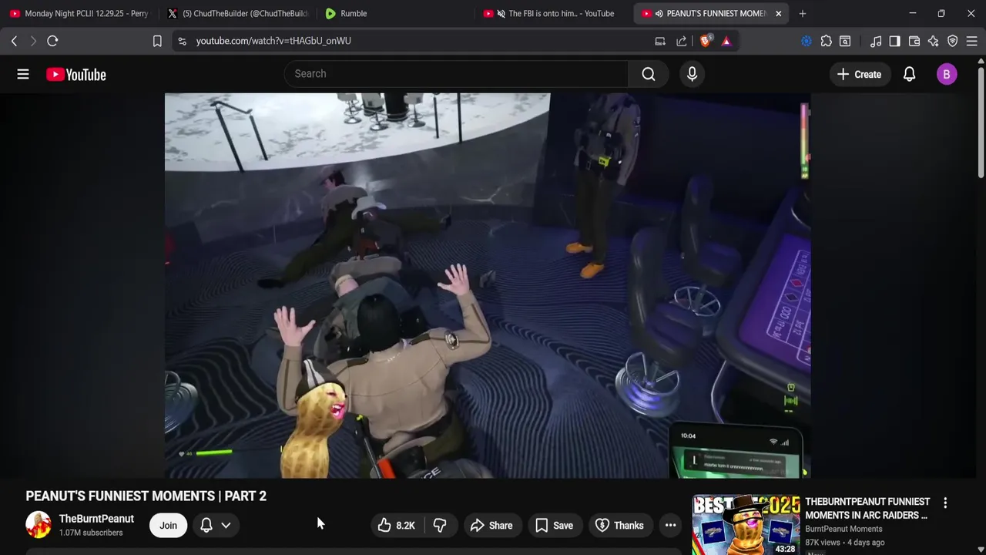Open the account avatar menu
The width and height of the screenshot is (986, 555).
[947, 74]
